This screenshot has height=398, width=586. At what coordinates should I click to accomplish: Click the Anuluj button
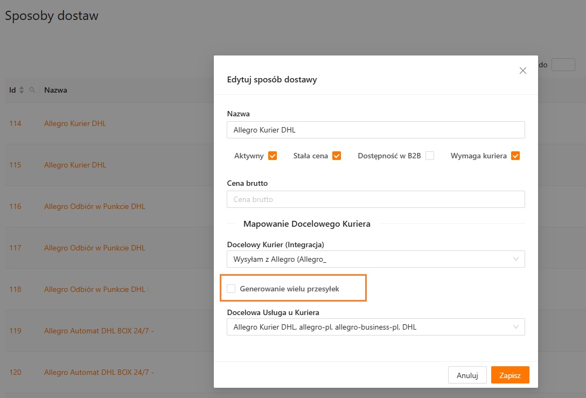coord(467,375)
